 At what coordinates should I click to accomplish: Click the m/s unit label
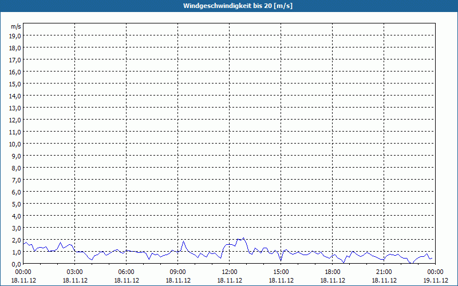pyautogui.click(x=16, y=26)
